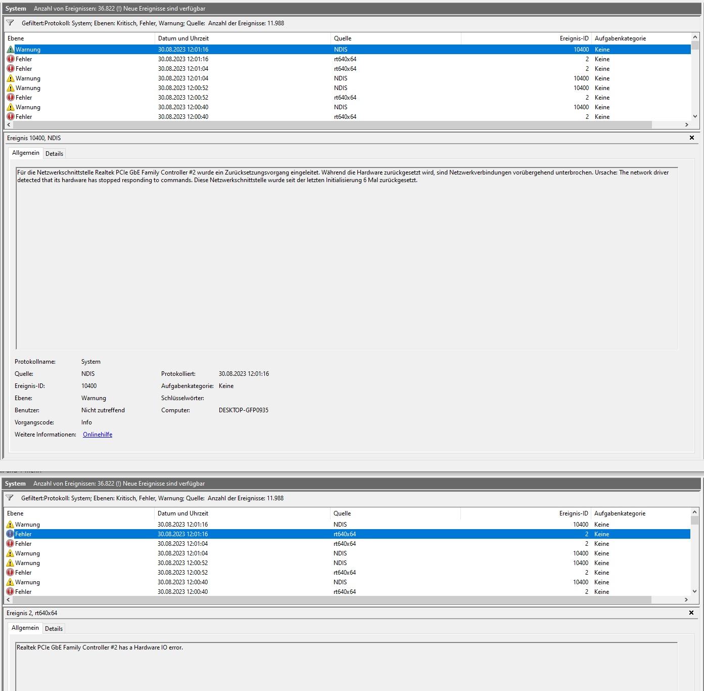Sort by Aufgabenkategorie column in upper list
The image size is (704, 691).
[641, 38]
